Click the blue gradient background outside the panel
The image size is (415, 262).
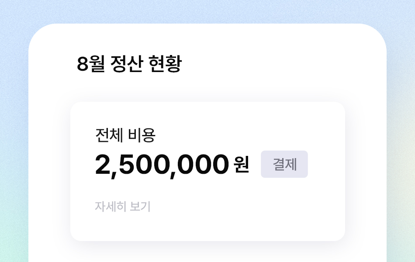click(x=13, y=131)
